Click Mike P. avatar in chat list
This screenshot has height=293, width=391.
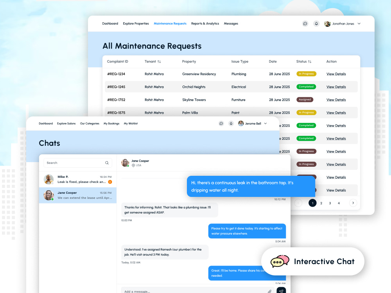click(48, 179)
